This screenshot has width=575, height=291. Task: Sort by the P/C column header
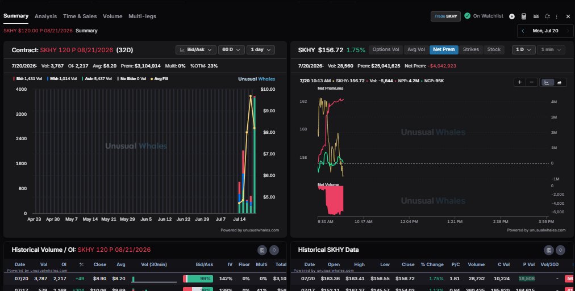(456, 264)
